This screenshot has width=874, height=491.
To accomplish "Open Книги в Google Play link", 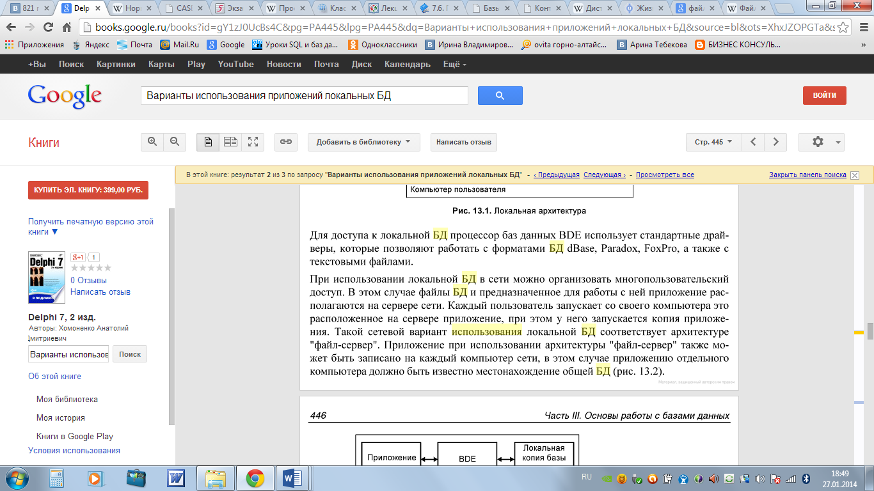I will [x=75, y=436].
